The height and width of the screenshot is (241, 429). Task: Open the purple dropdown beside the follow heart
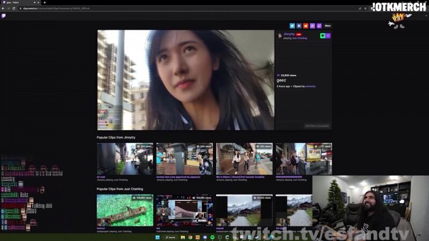click(x=328, y=36)
